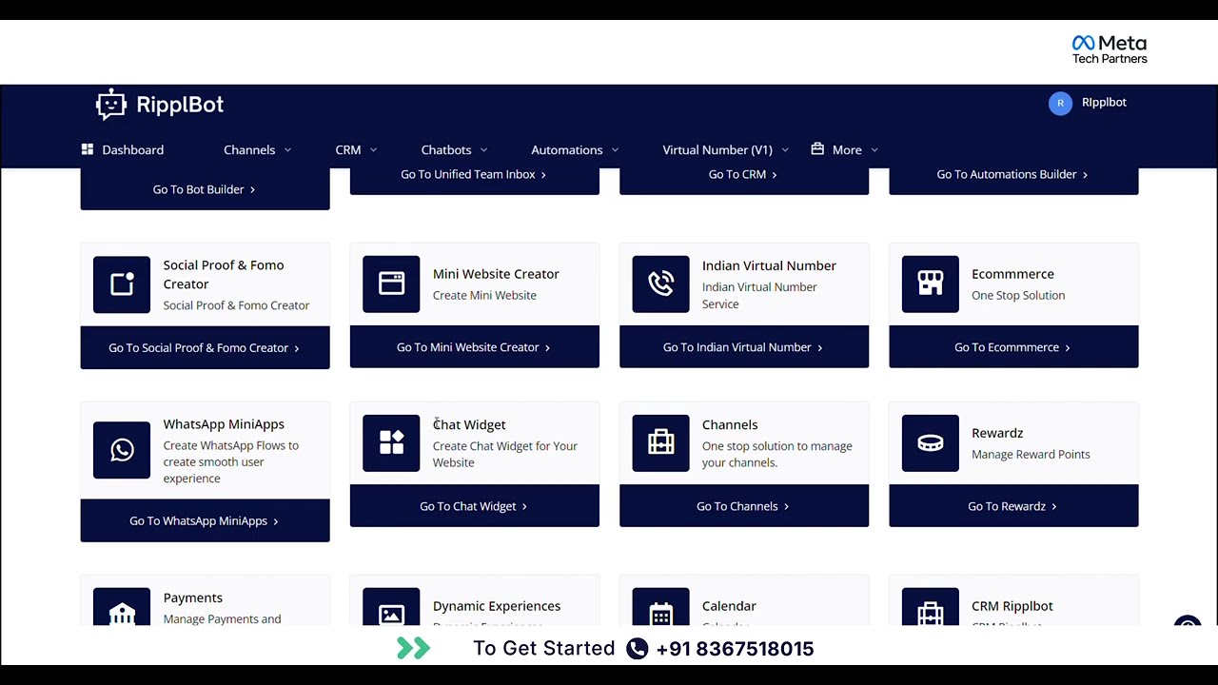Click the Channels card building icon
This screenshot has height=685, width=1218.
click(660, 442)
